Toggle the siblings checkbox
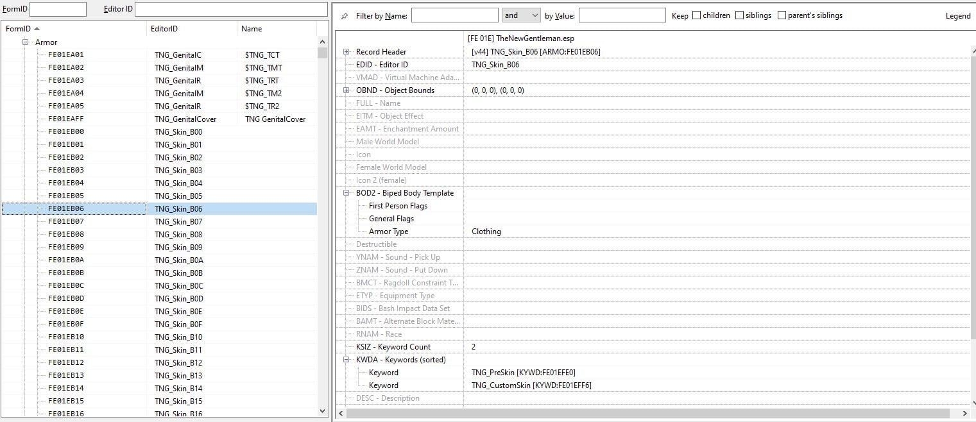976x422 pixels. pos(739,15)
